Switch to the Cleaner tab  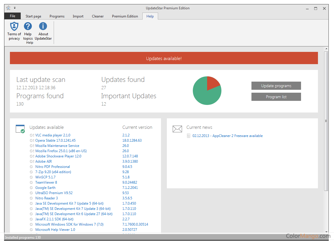[98, 16]
